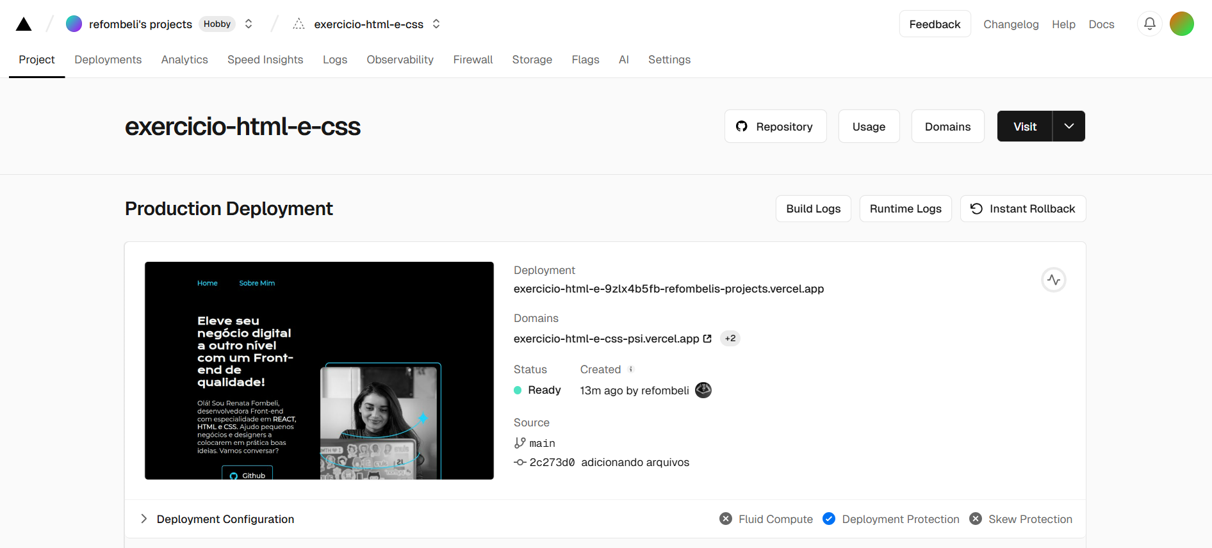This screenshot has height=548, width=1212.
Task: Open the main branch link
Action: pyautogui.click(x=542, y=443)
